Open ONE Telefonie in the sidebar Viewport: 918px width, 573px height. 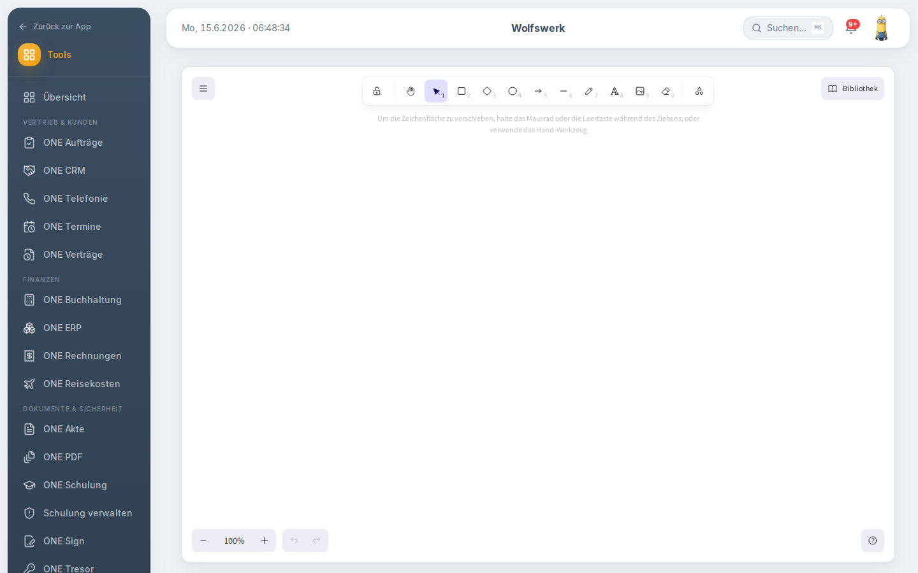[x=79, y=199]
